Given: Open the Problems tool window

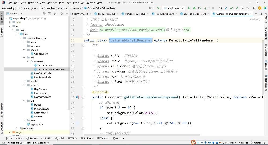Looking at the screenshot, I should (x=87, y=139).
